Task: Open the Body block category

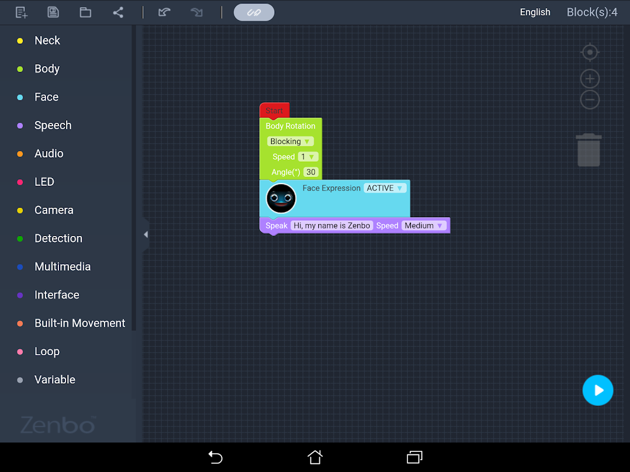Action: tap(47, 68)
